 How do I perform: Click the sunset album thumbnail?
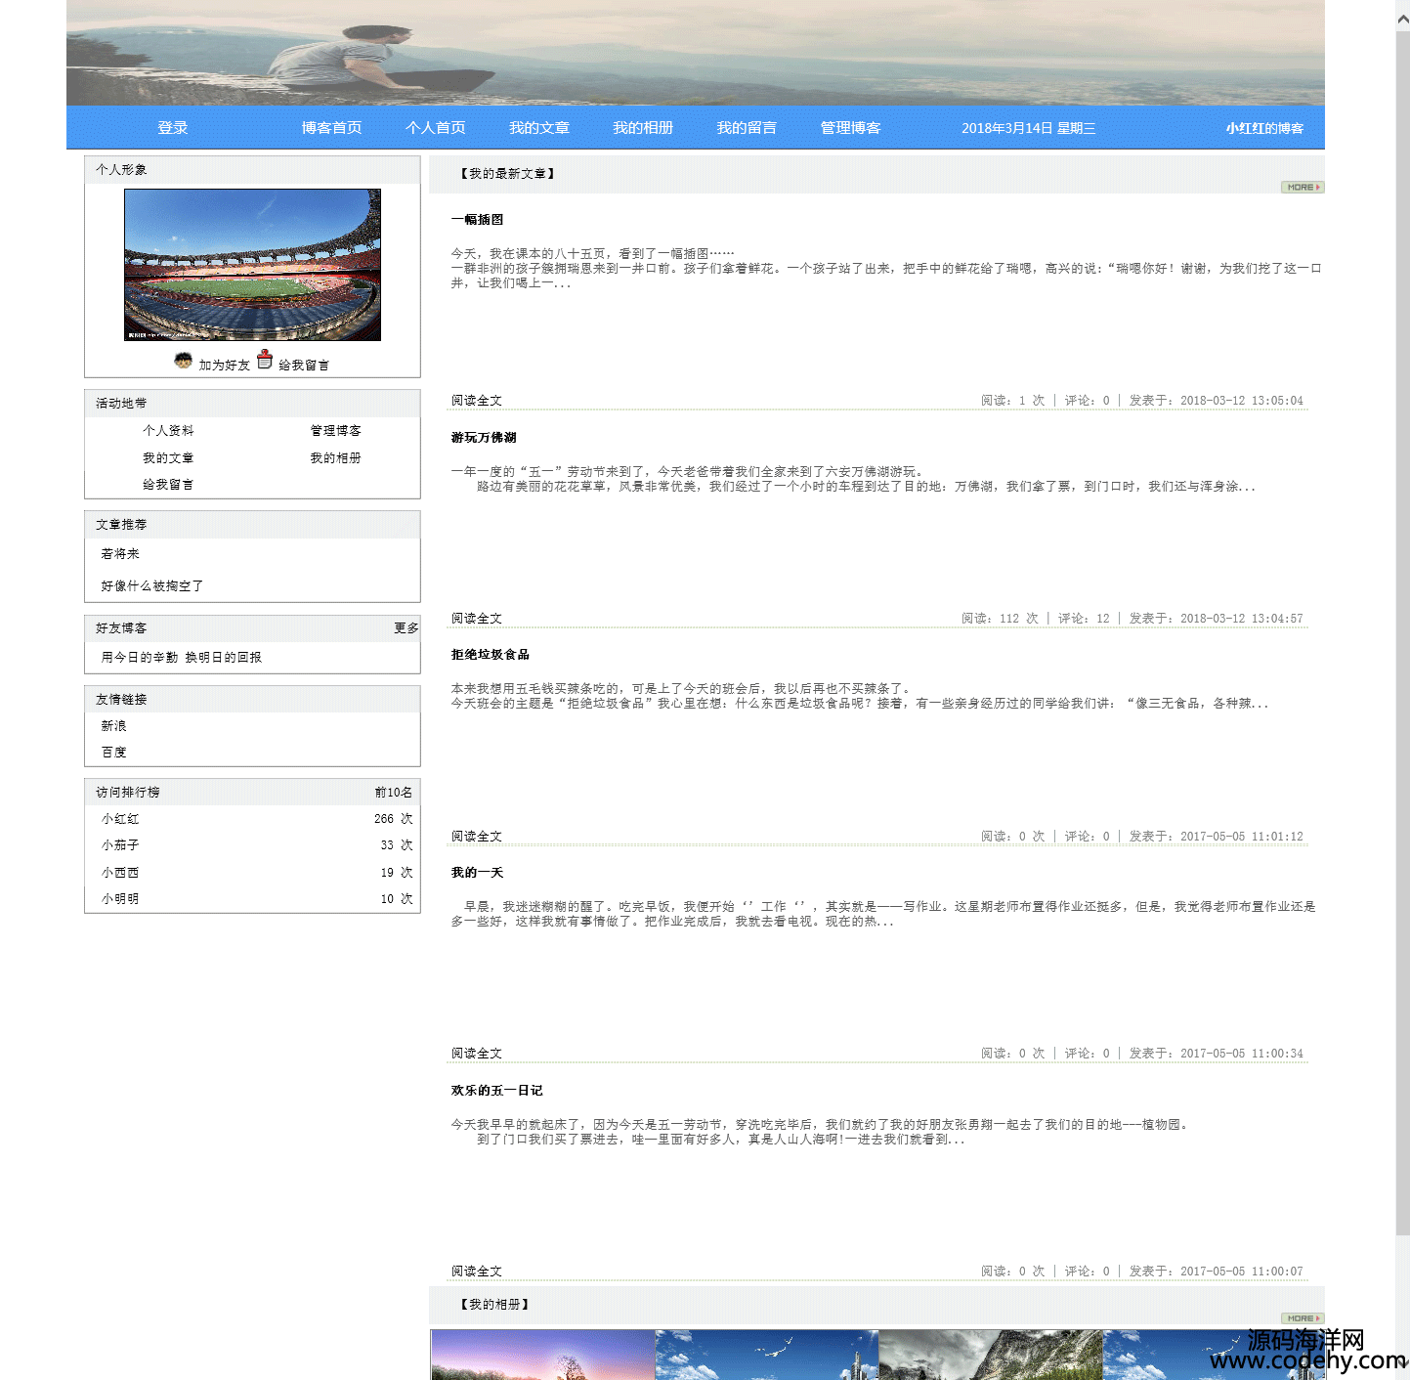543,1355
